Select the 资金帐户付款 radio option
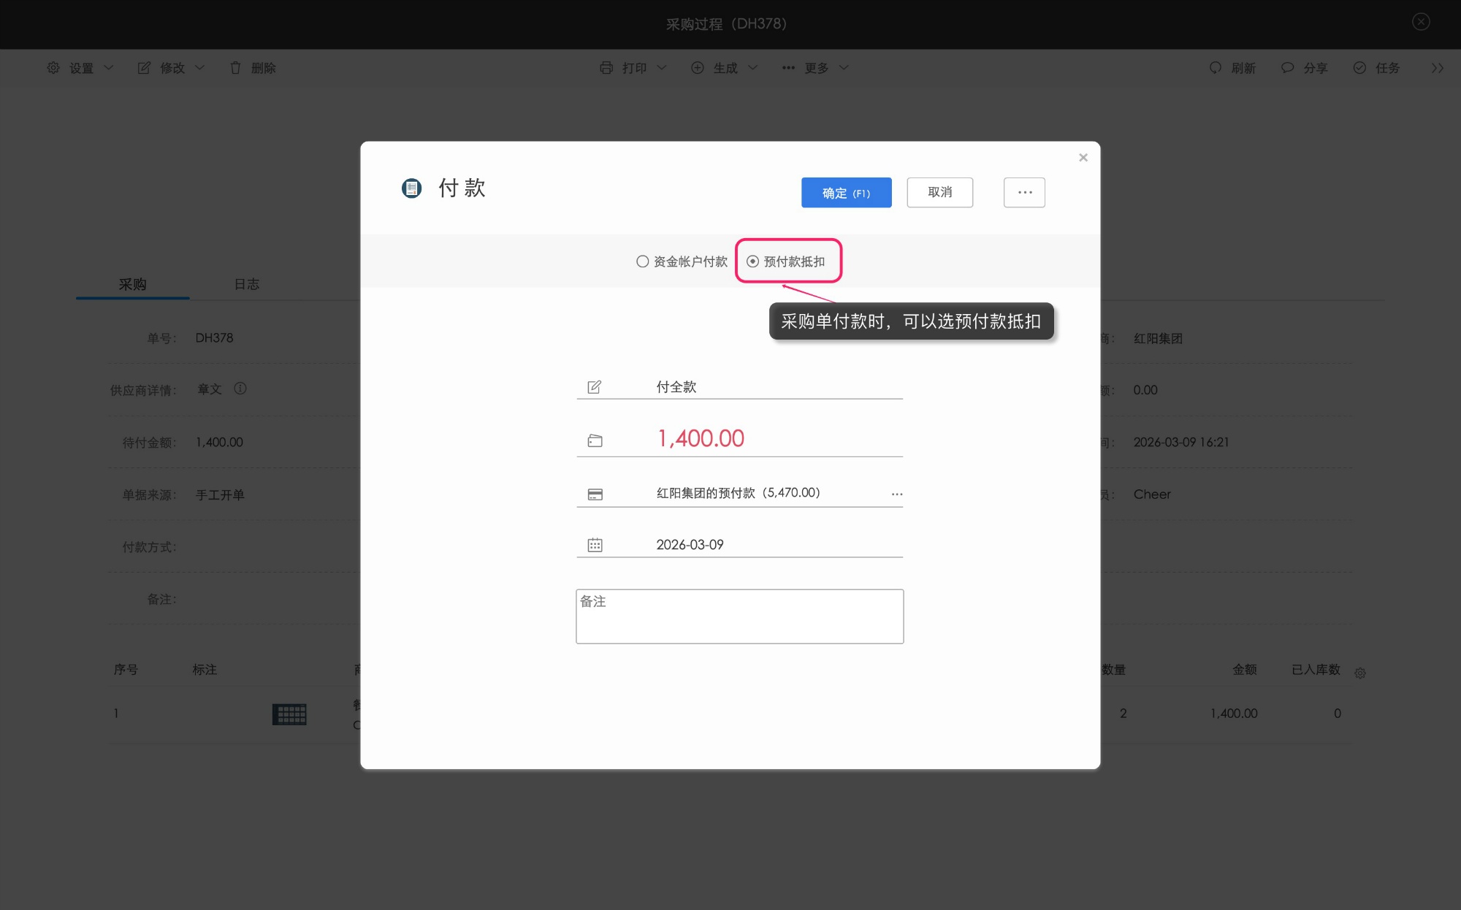The height and width of the screenshot is (910, 1461). (x=642, y=261)
